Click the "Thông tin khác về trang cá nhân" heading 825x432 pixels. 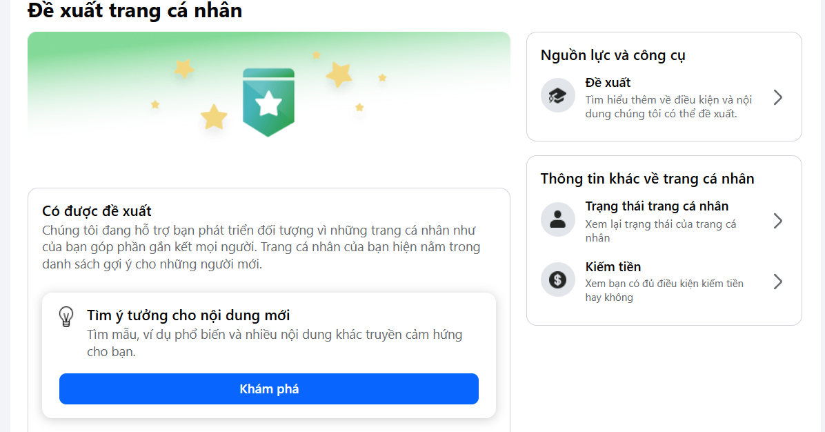pos(647,179)
